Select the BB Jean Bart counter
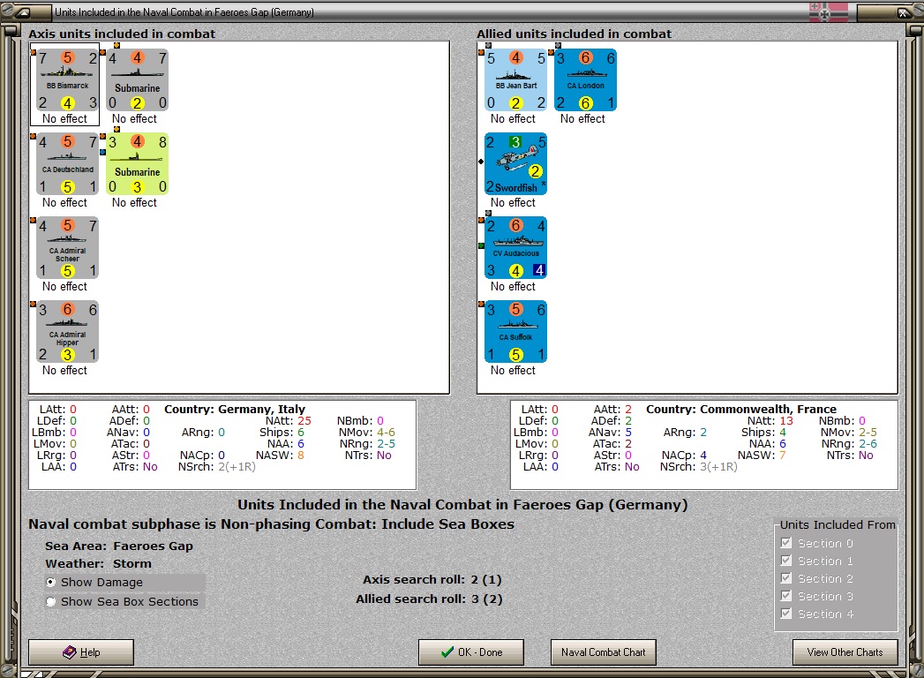 pos(515,80)
